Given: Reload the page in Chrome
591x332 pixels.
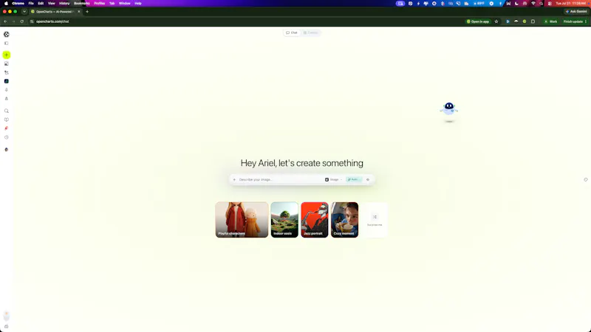Looking at the screenshot, I should pyautogui.click(x=22, y=21).
